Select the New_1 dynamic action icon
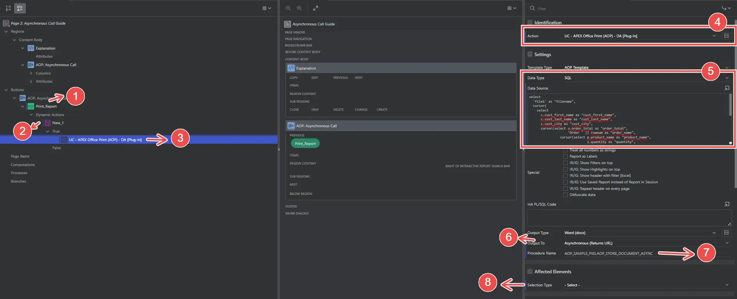Viewport: 737px width, 299px height. [x=48, y=123]
